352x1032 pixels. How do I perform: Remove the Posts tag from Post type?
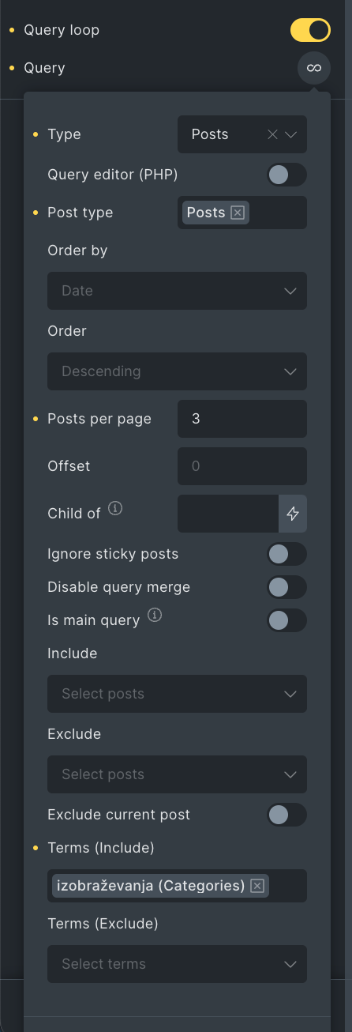[238, 213]
